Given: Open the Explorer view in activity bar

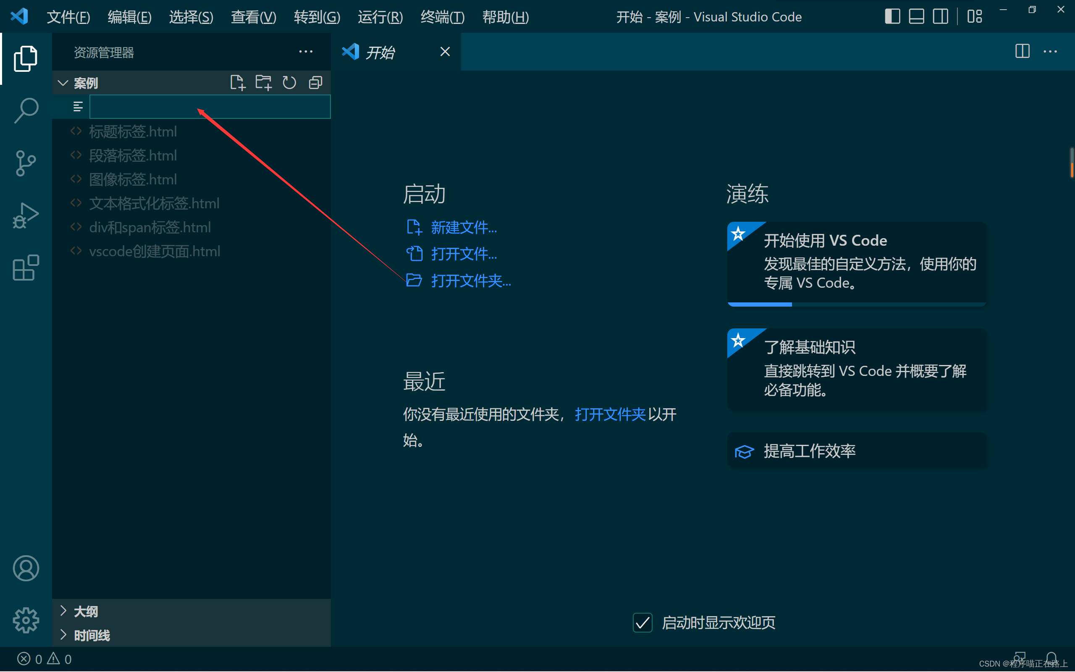Looking at the screenshot, I should pyautogui.click(x=26, y=59).
